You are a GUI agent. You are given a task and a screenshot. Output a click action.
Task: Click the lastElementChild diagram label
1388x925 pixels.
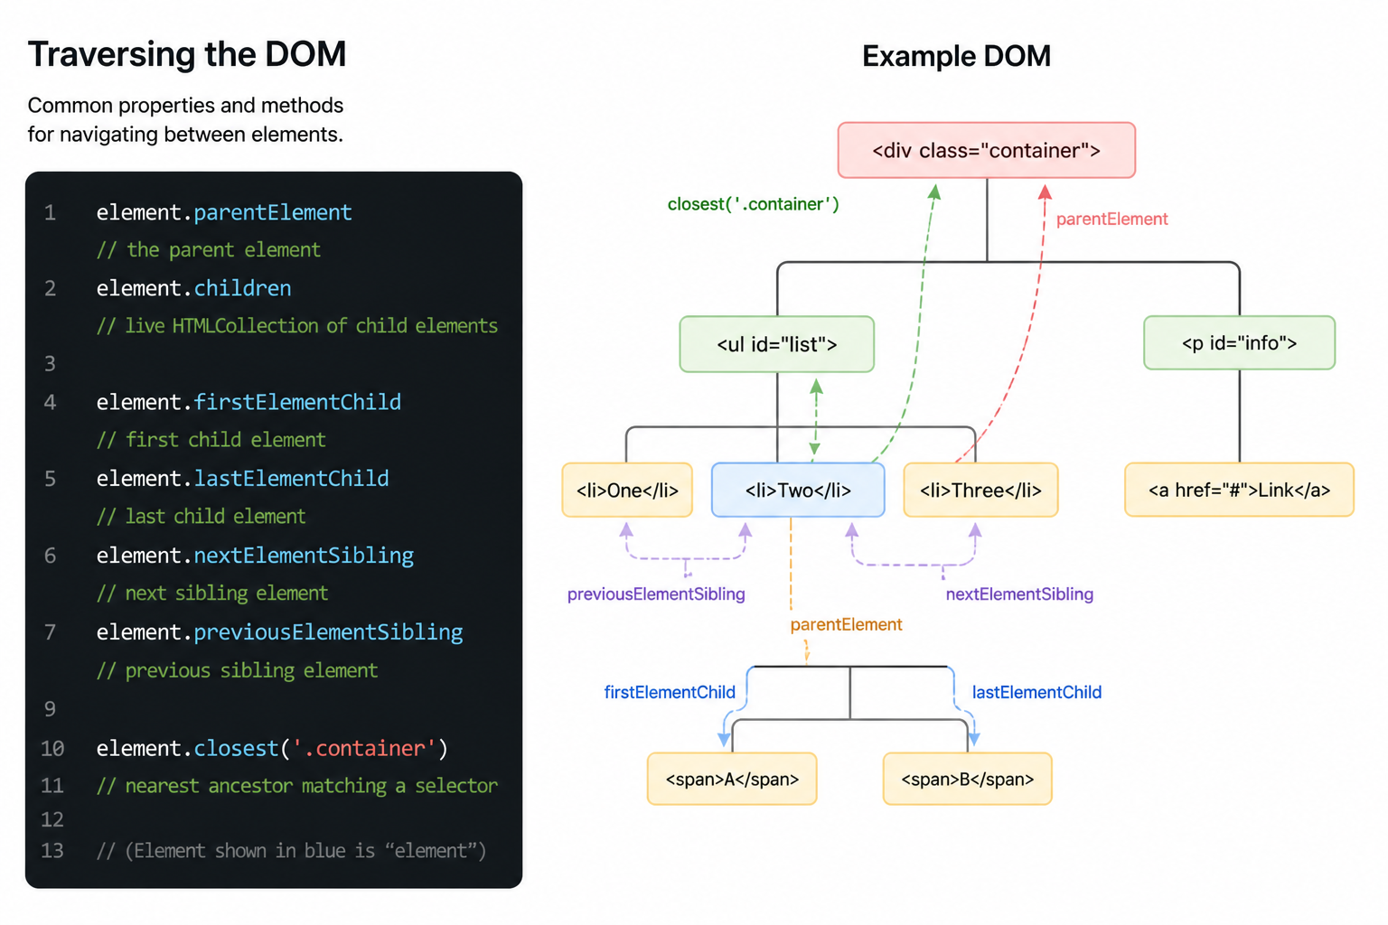tap(1036, 692)
